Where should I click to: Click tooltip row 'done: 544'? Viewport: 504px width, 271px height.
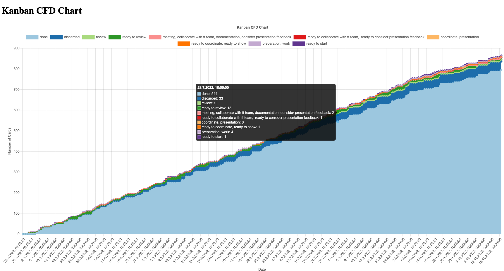[207, 94]
